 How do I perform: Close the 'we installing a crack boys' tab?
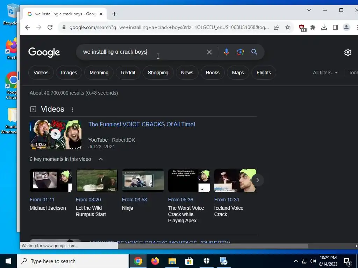click(x=101, y=14)
